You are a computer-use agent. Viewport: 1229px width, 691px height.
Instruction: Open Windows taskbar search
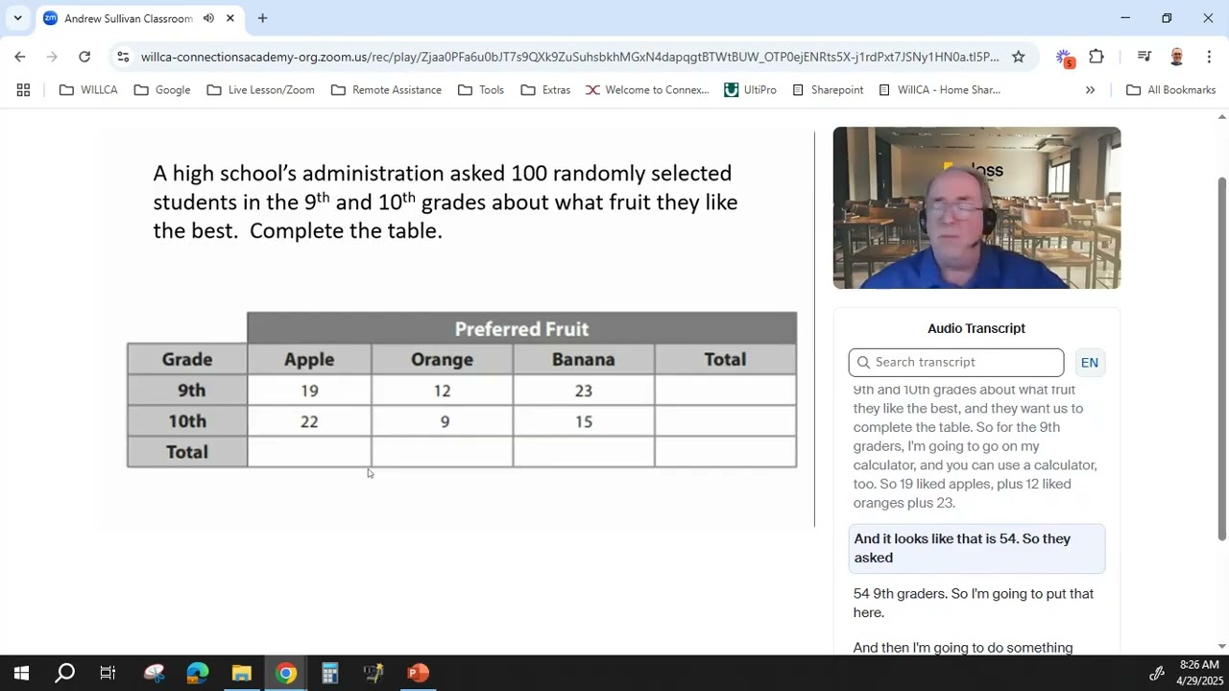(64, 673)
